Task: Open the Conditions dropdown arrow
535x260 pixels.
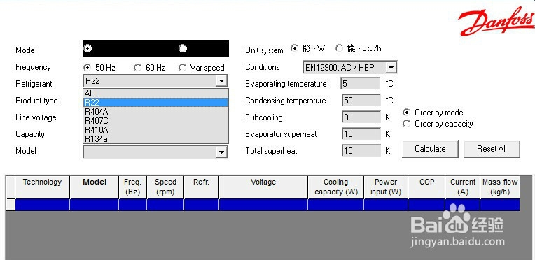Action: [x=391, y=68]
